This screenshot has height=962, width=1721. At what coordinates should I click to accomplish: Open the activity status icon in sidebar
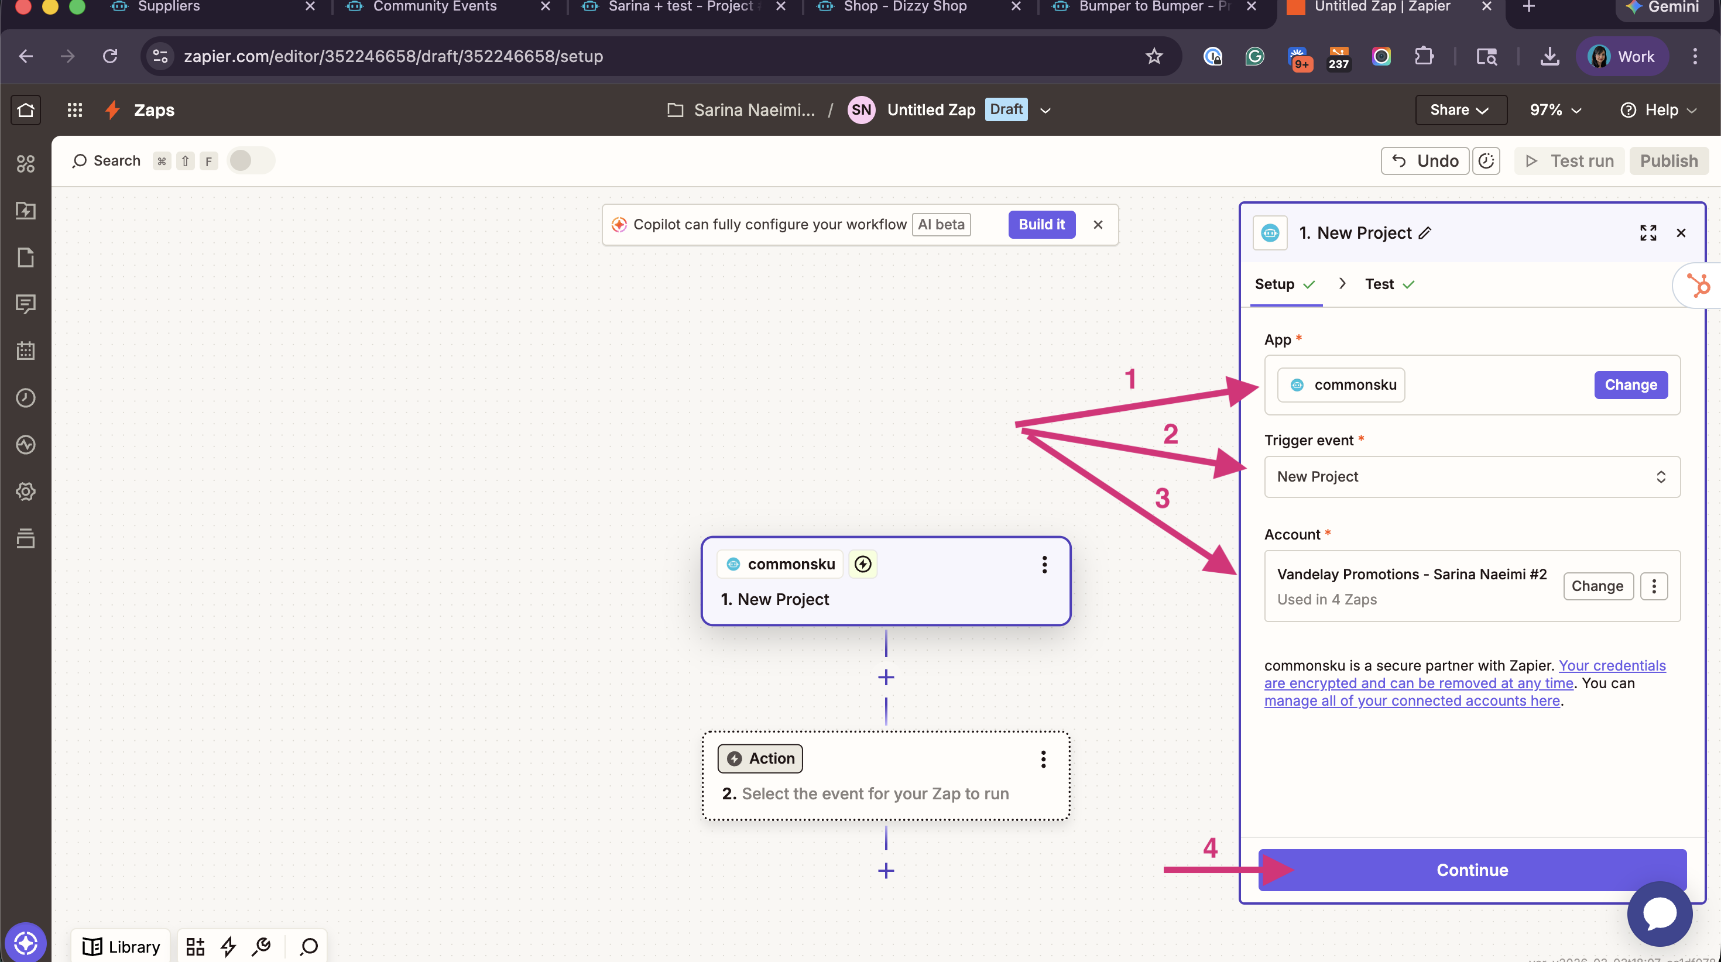click(x=25, y=444)
